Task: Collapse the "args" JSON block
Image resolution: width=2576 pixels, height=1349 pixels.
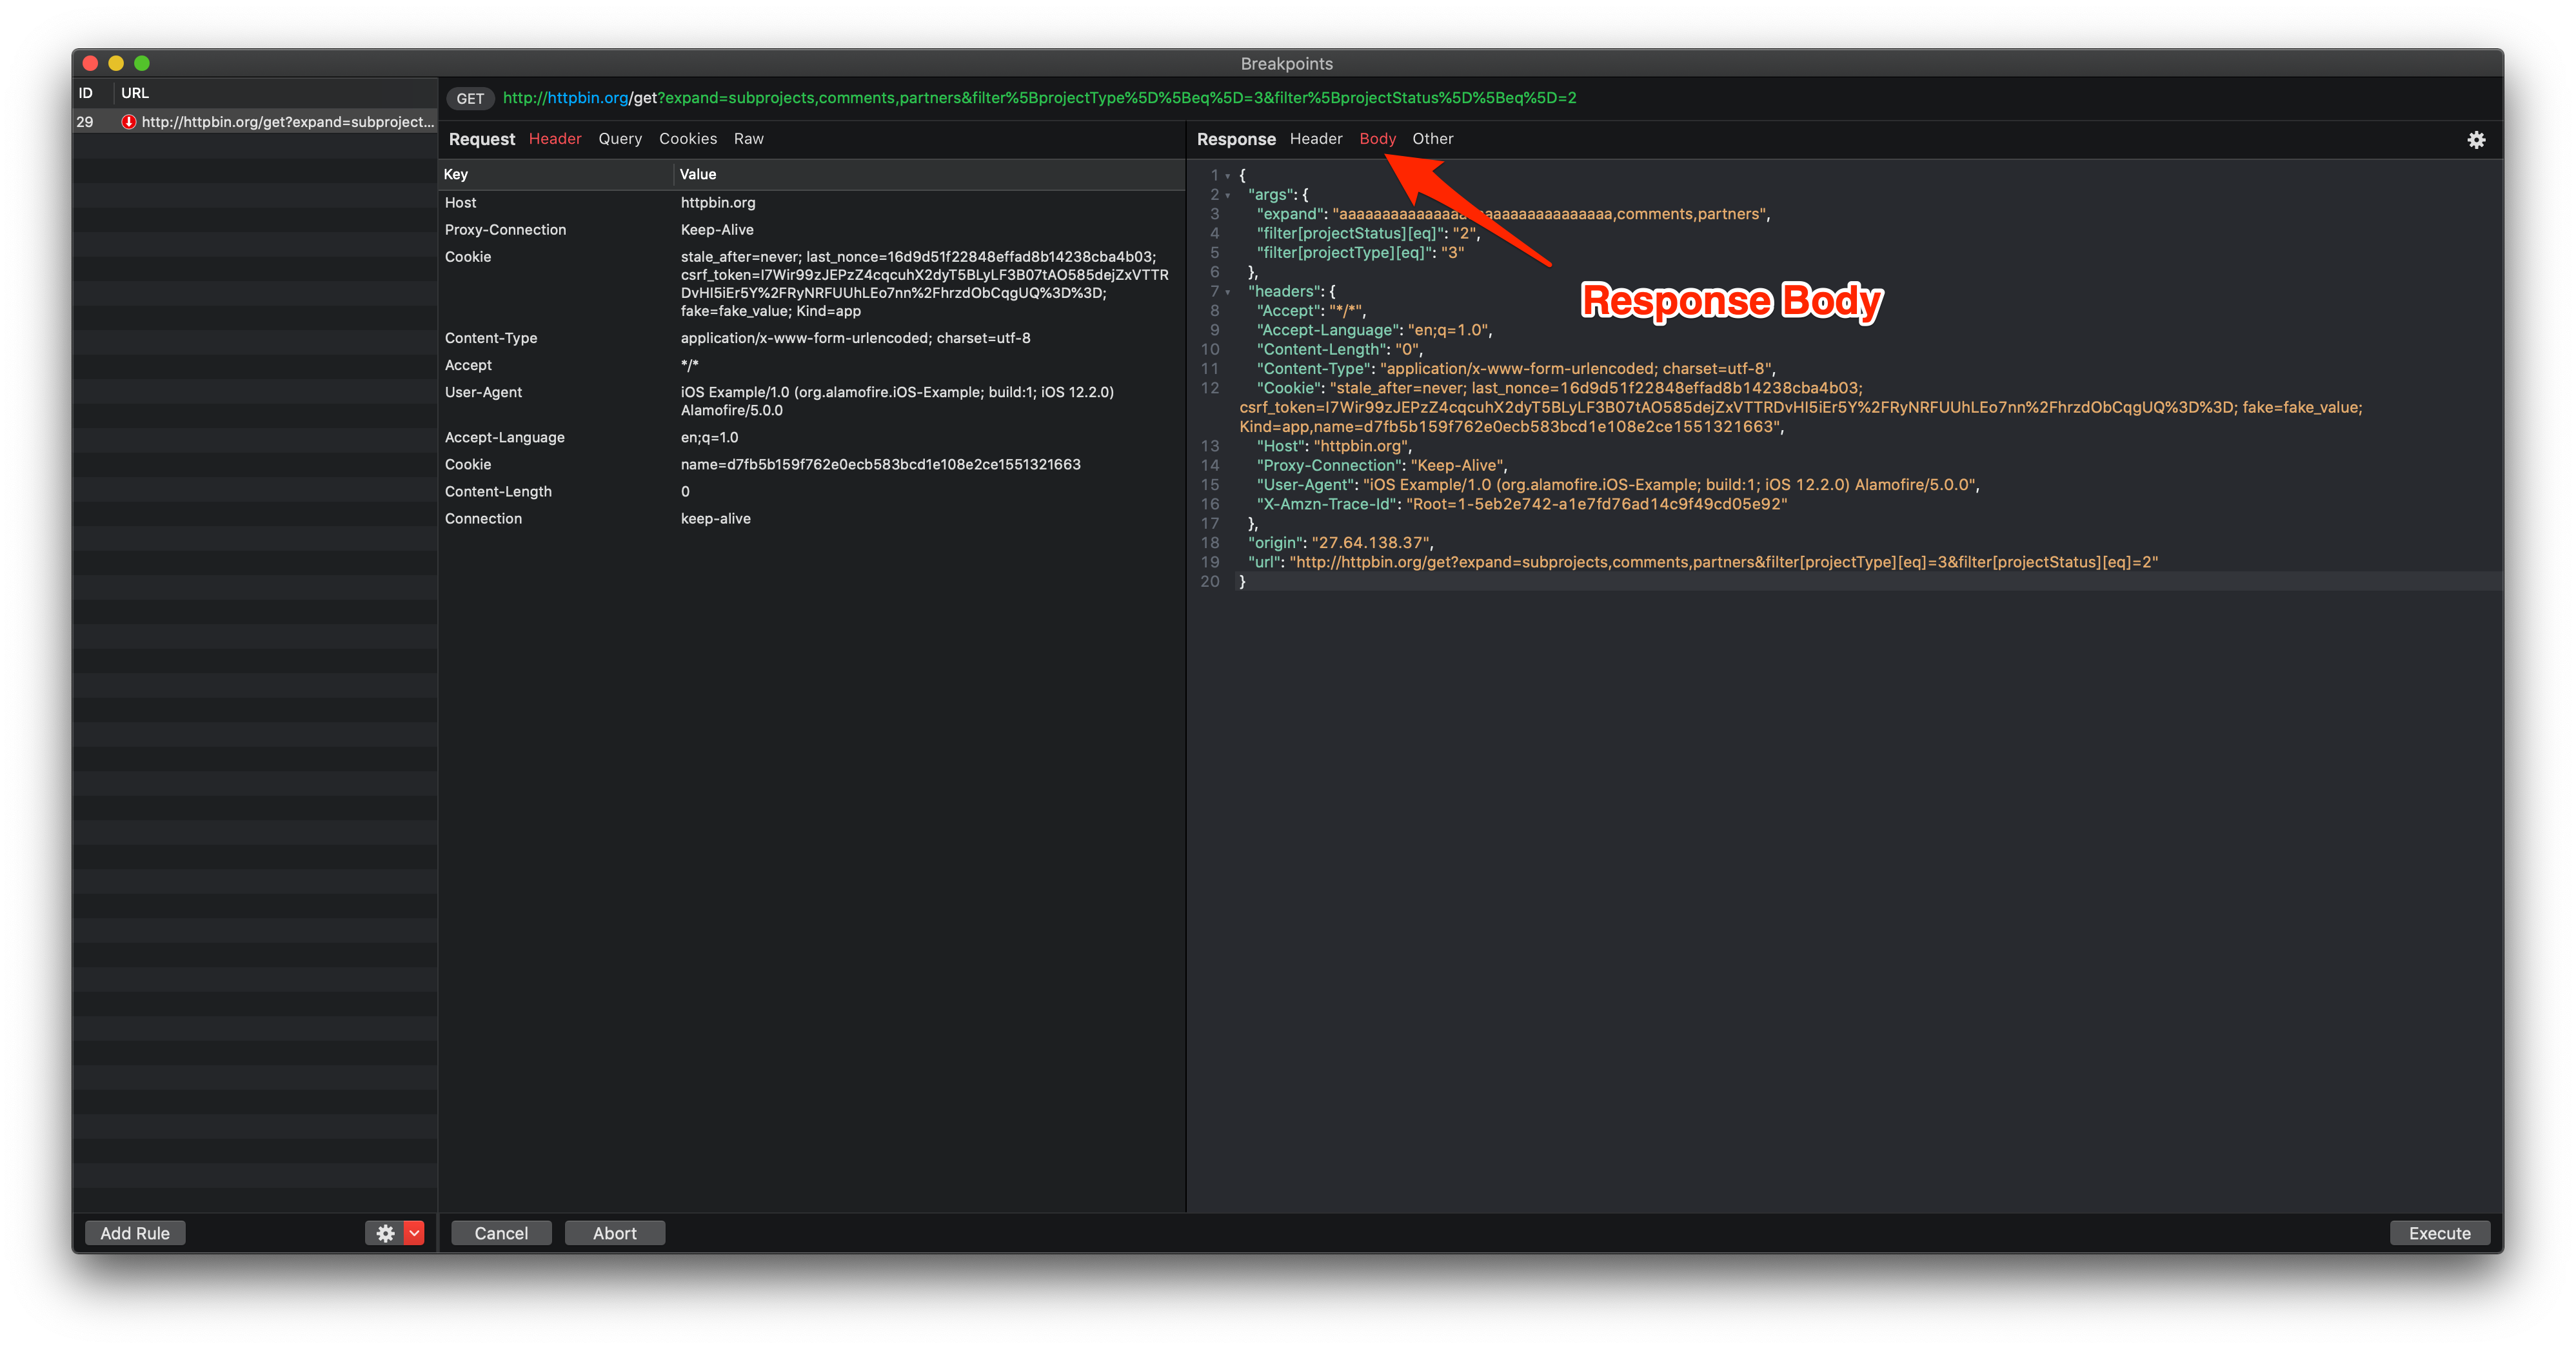Action: coord(1228,195)
